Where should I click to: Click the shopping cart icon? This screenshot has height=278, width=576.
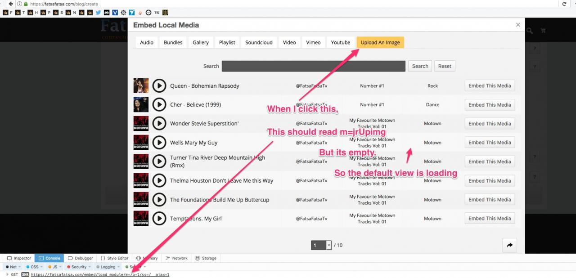[543, 31]
